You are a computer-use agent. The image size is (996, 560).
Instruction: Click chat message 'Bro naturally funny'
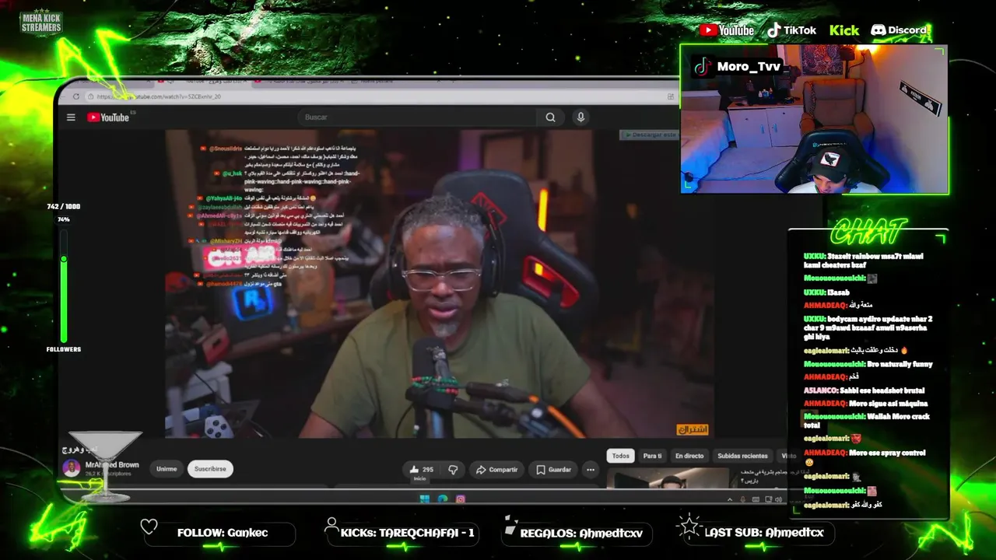(x=900, y=364)
